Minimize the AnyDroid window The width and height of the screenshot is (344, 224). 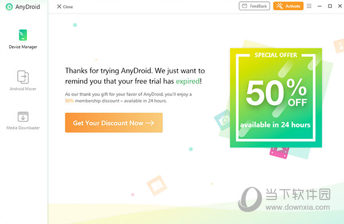click(x=320, y=6)
